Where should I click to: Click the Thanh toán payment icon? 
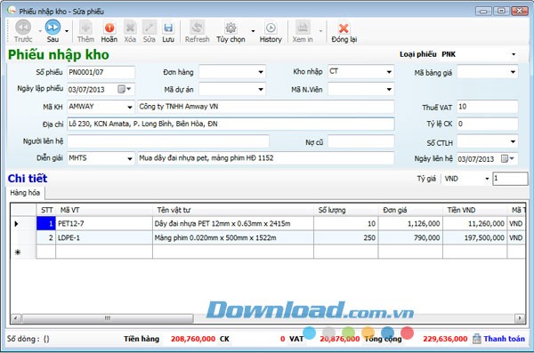[x=477, y=339]
